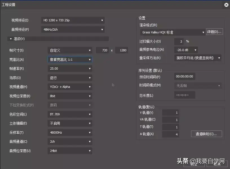The width and height of the screenshot is (230, 169).
Task: Click the 通道映射(C)... button
Action: pyautogui.click(x=207, y=134)
